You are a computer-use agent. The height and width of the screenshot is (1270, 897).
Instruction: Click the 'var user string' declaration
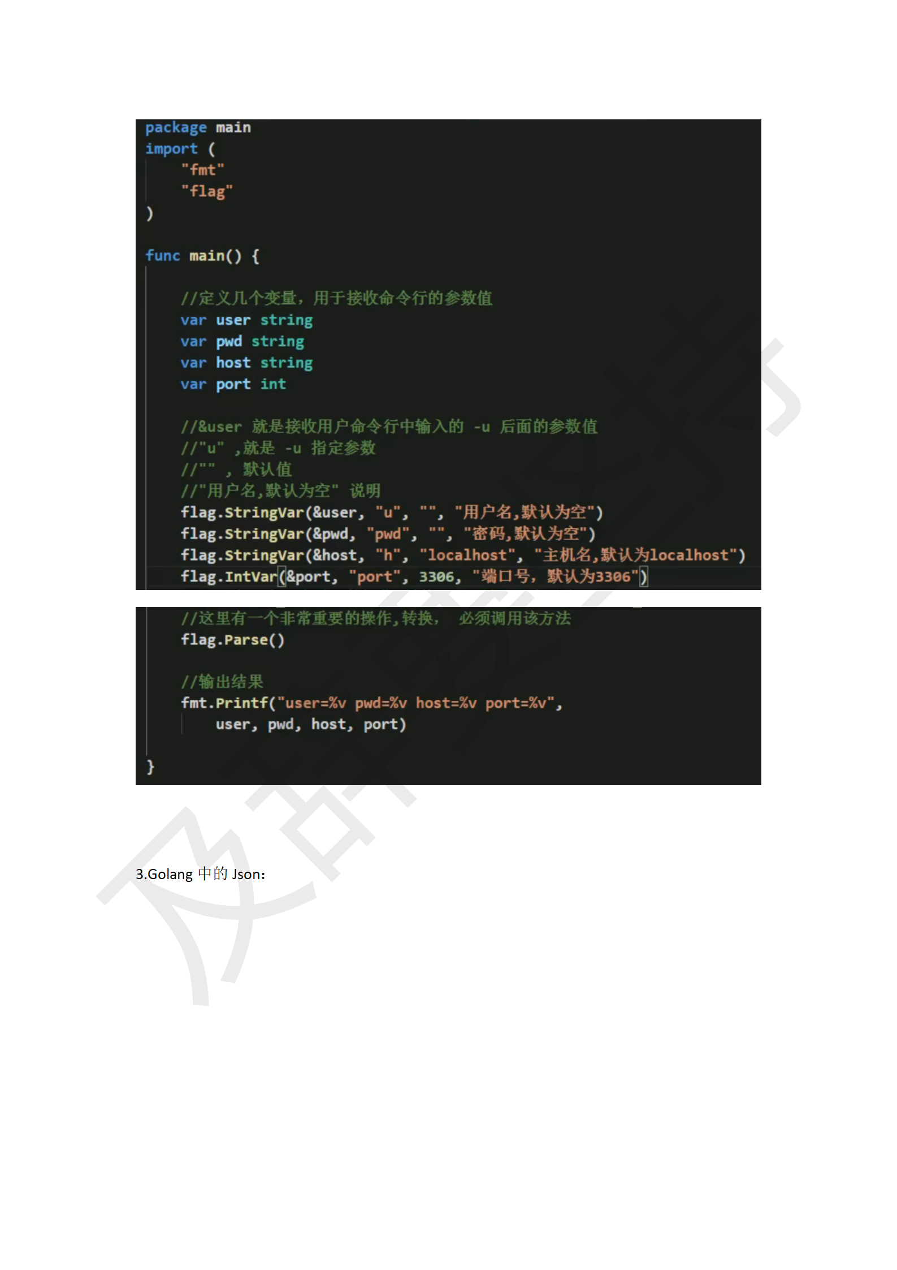pos(246,321)
